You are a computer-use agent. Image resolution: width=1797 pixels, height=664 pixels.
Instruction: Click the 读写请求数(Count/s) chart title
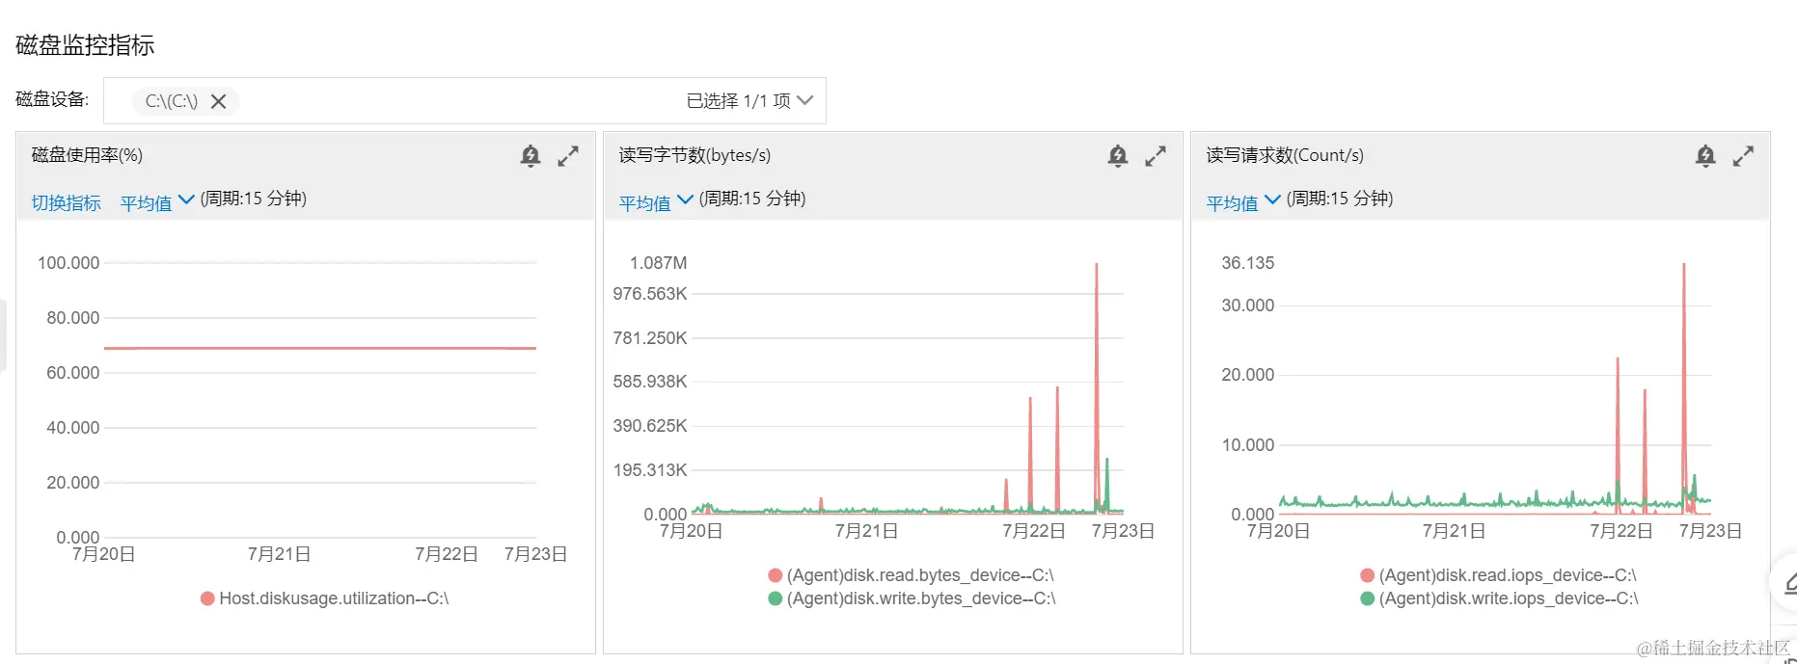coord(1285,155)
